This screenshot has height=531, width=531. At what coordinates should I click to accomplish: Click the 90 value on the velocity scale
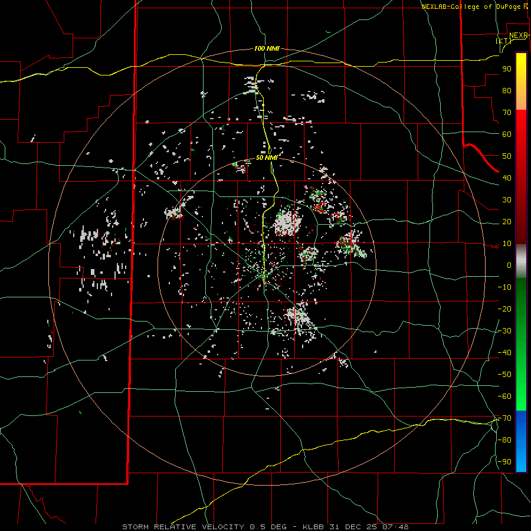pyautogui.click(x=507, y=69)
